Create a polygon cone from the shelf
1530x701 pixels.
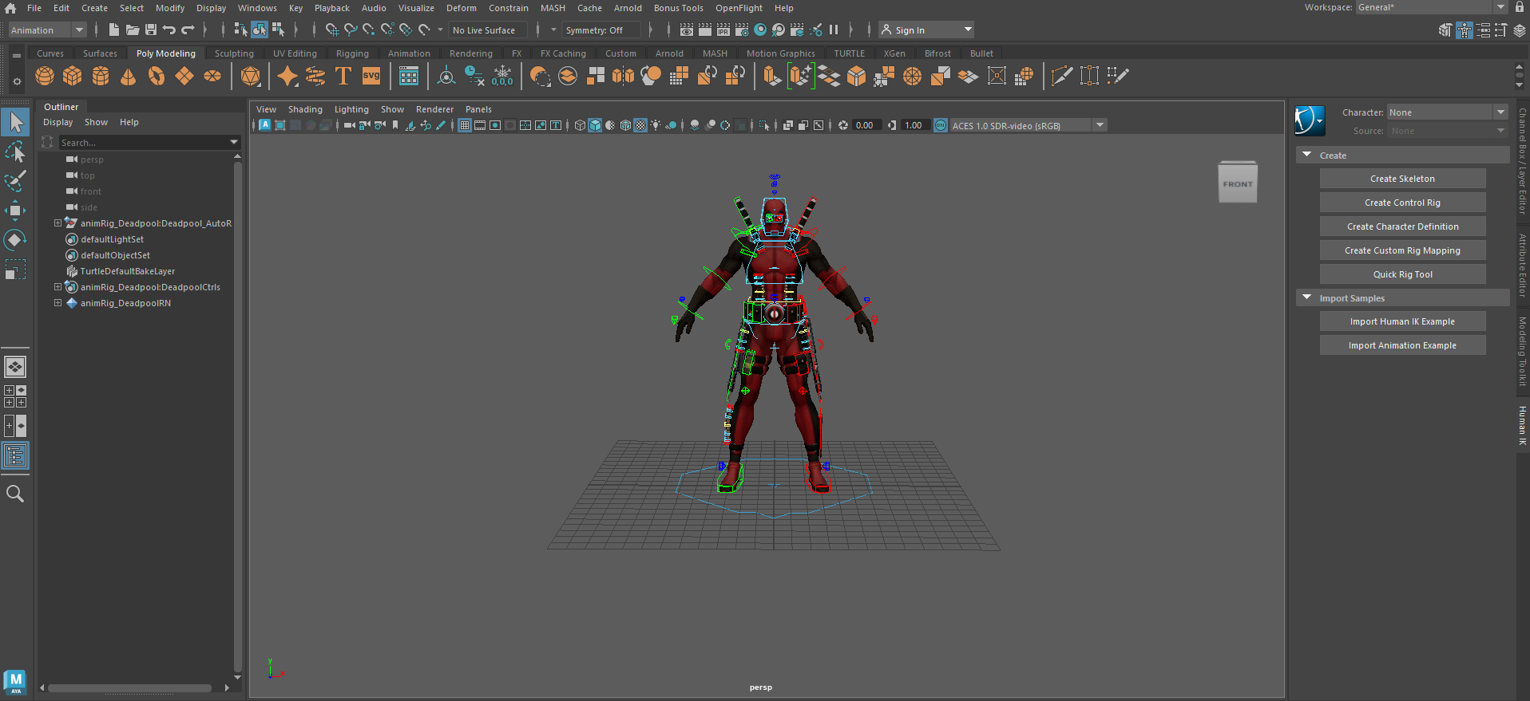pyautogui.click(x=128, y=77)
